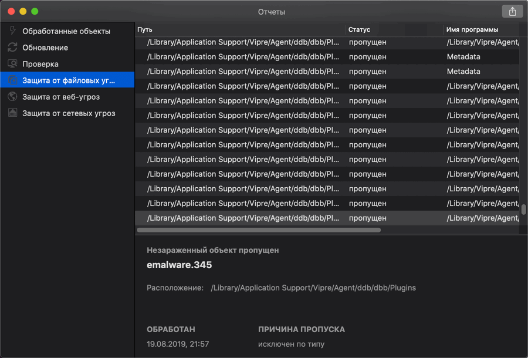
Task: Click the network threat protection sidebar icon
Action: pos(12,113)
